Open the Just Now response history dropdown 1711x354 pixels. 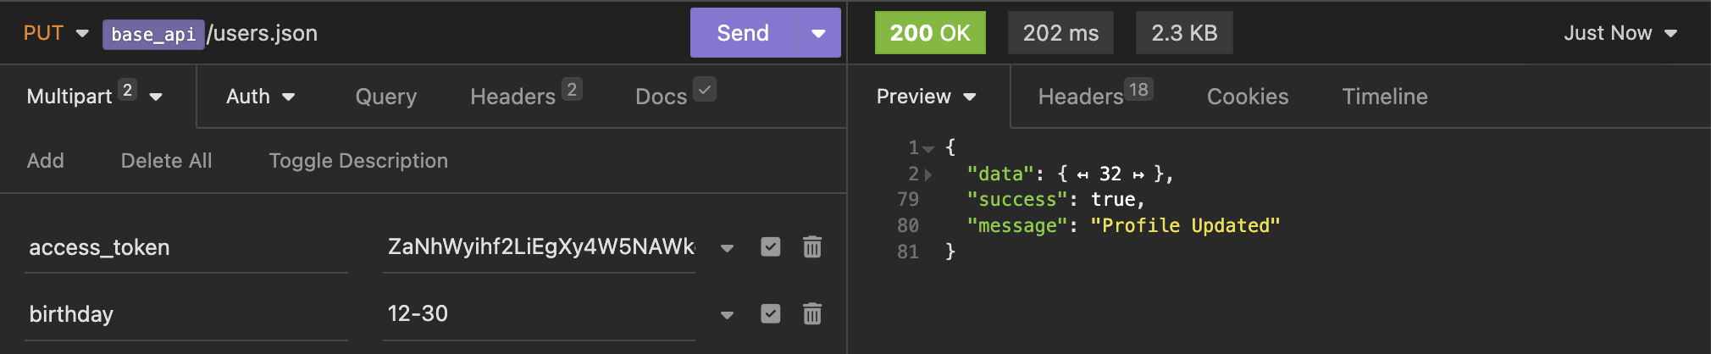[x=1620, y=33]
